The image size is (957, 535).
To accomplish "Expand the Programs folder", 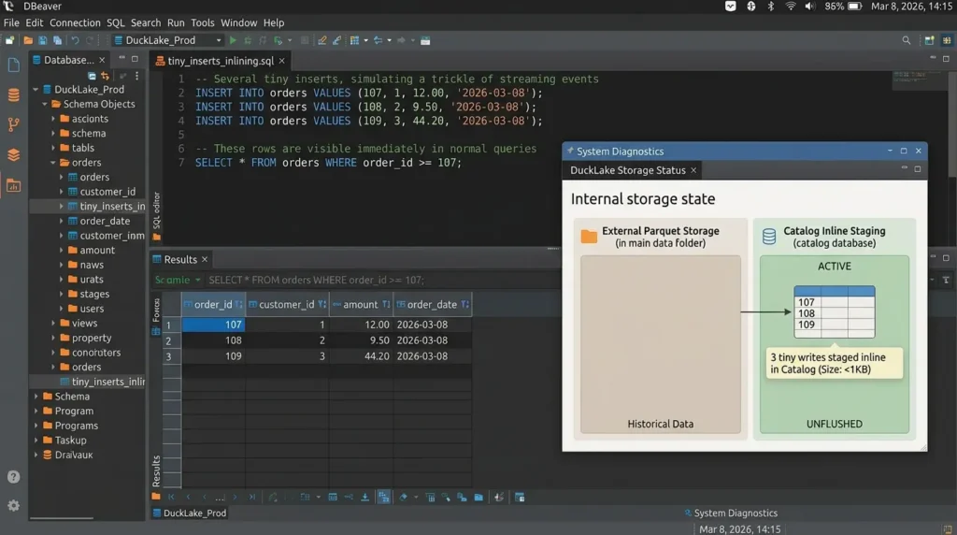I will tap(36, 426).
